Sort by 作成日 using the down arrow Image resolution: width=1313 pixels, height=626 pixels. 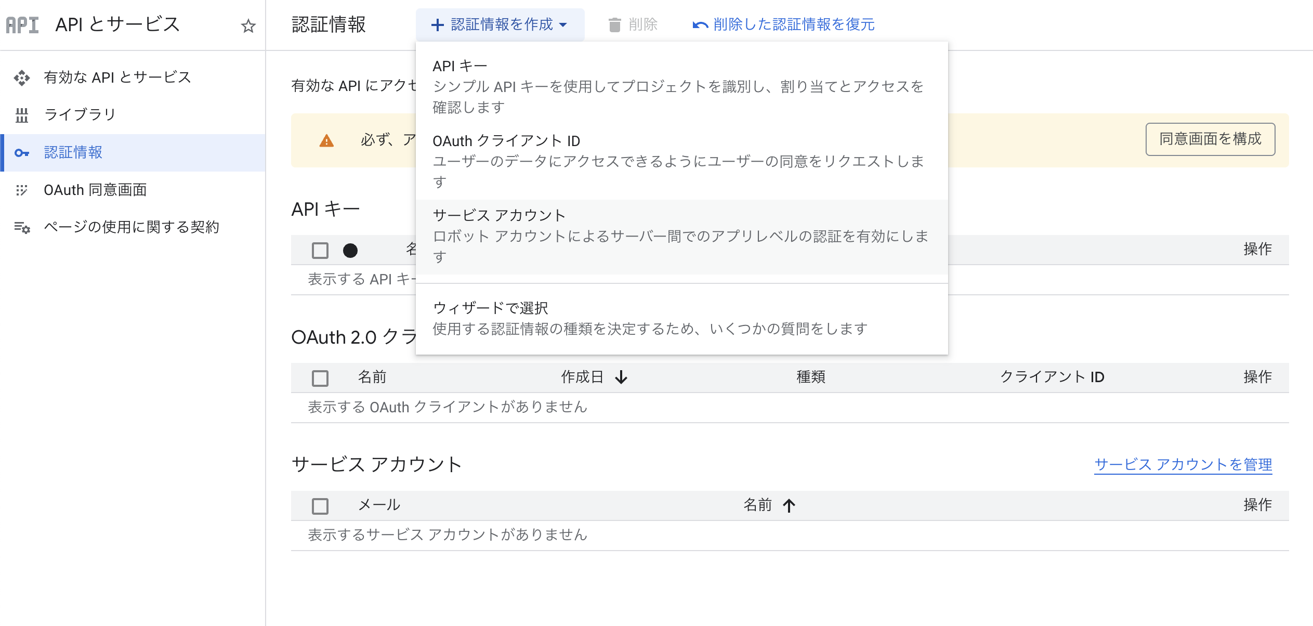[x=621, y=377]
